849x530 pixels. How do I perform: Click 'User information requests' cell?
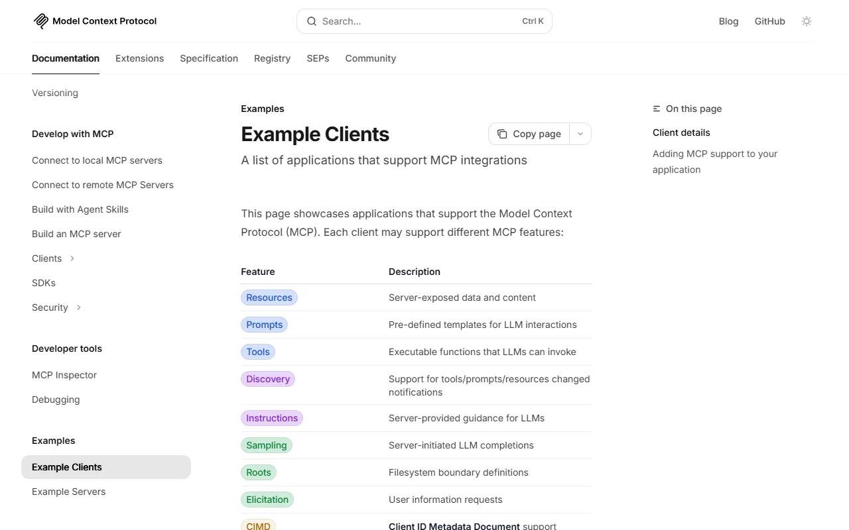pyautogui.click(x=446, y=500)
